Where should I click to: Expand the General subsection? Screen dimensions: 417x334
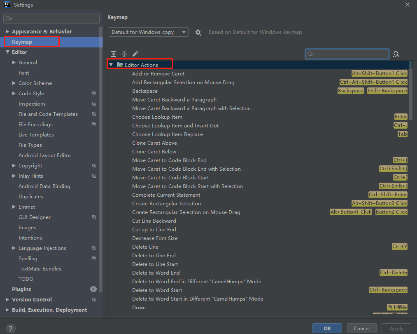click(x=14, y=62)
